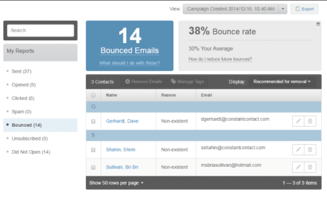Open the Clicked (0) report
327x202 pixels.
point(23,98)
